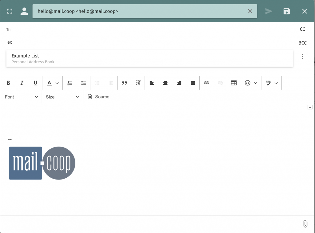Align text left

click(x=152, y=83)
